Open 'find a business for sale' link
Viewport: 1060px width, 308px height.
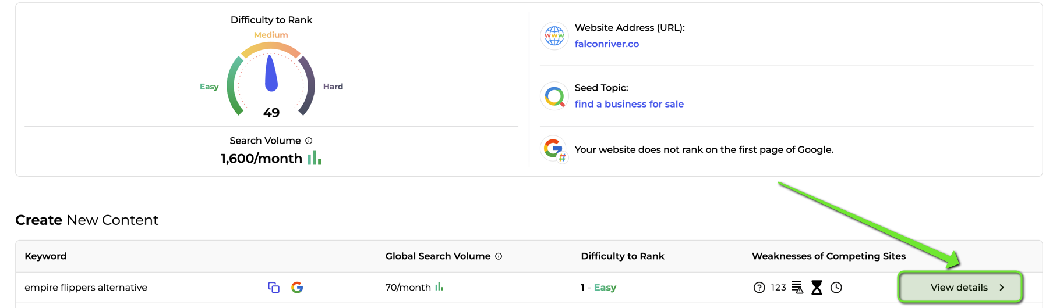[629, 104]
